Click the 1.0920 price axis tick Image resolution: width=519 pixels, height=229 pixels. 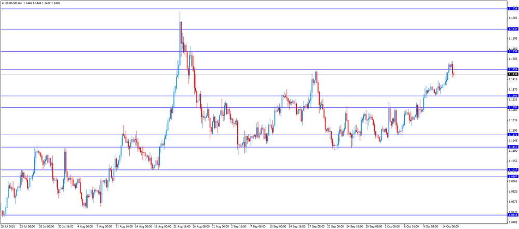512,192
